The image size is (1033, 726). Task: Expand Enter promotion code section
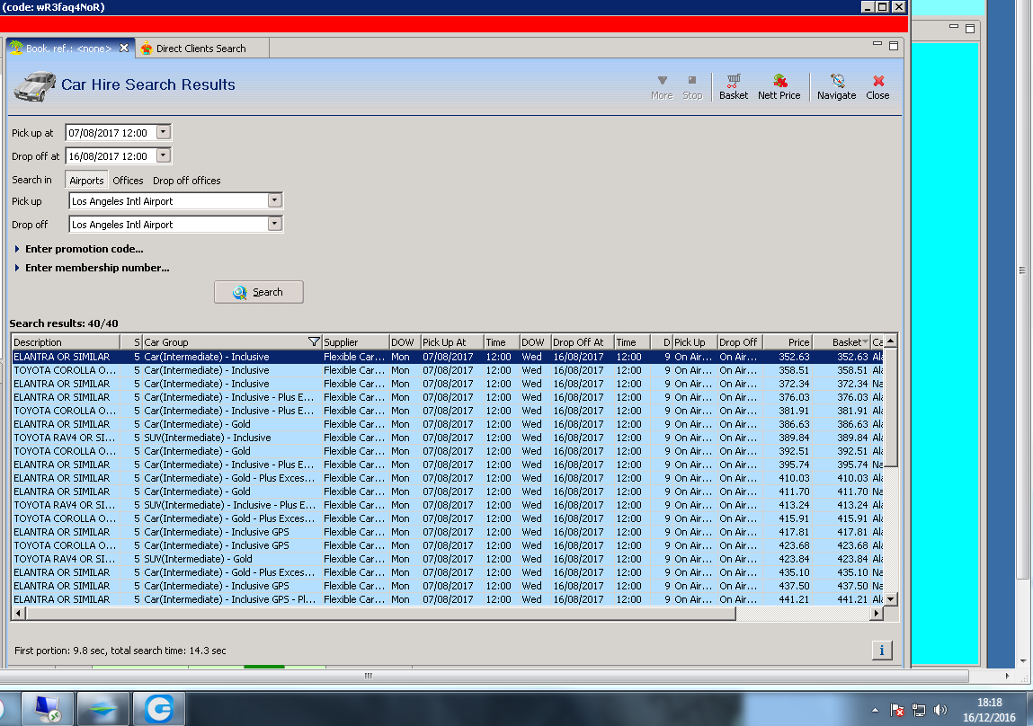[x=84, y=249]
